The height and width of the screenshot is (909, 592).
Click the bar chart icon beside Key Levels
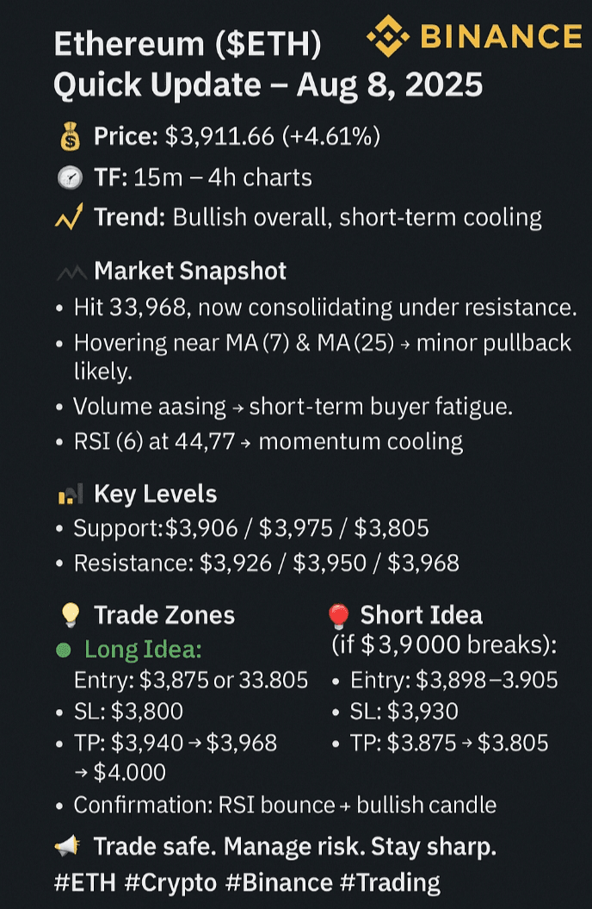[x=69, y=495]
